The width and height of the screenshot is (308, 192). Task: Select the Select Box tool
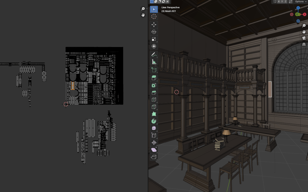154,9
